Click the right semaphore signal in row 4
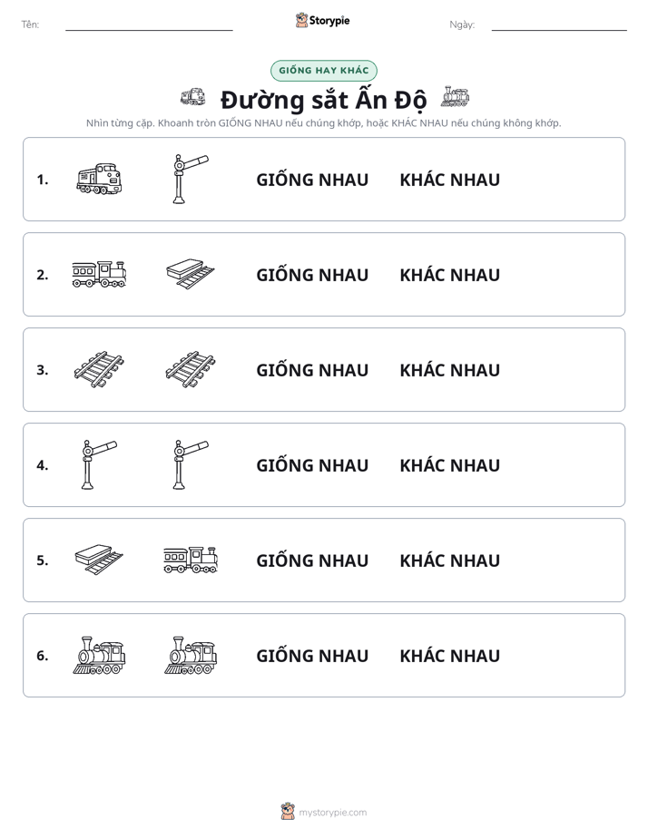The height and width of the screenshot is (838, 648). (x=191, y=464)
